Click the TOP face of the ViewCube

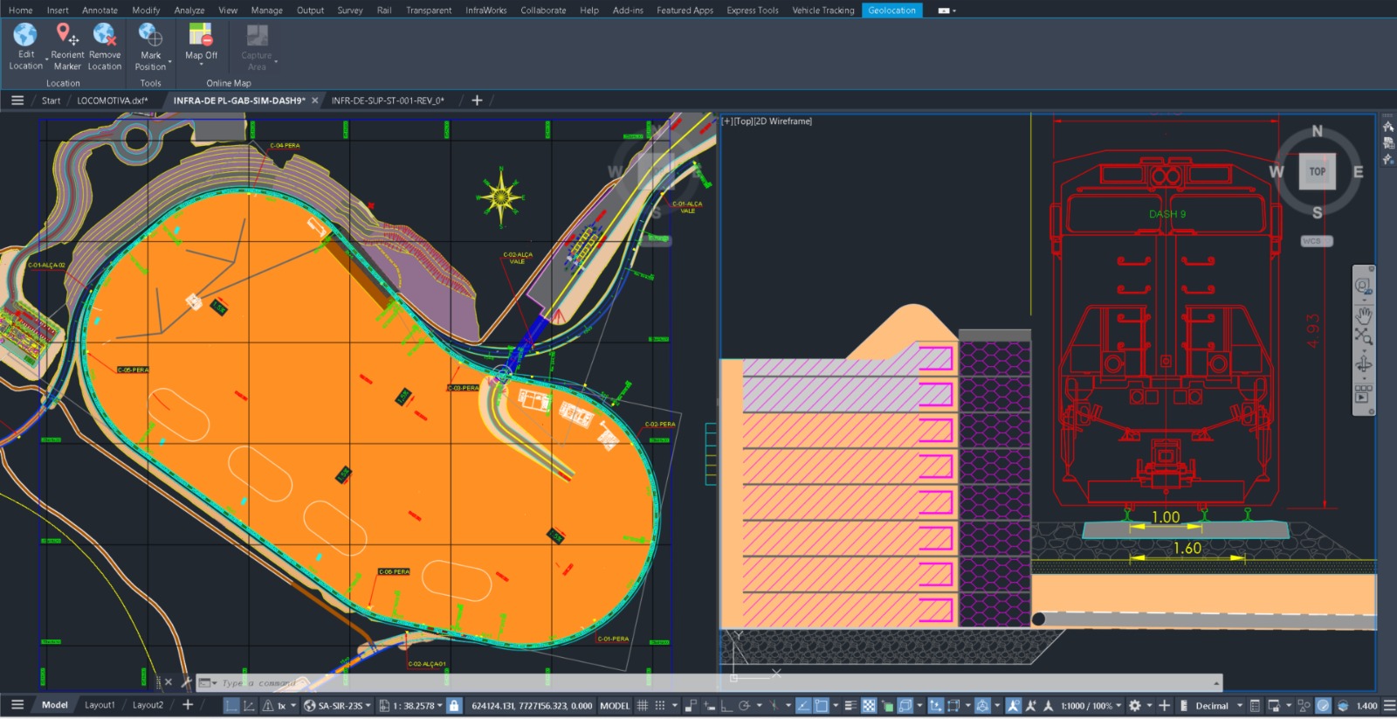[x=1317, y=172]
